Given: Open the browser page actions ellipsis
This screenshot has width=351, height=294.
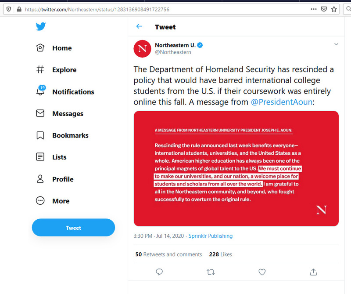Looking at the screenshot, I should (x=313, y=9).
